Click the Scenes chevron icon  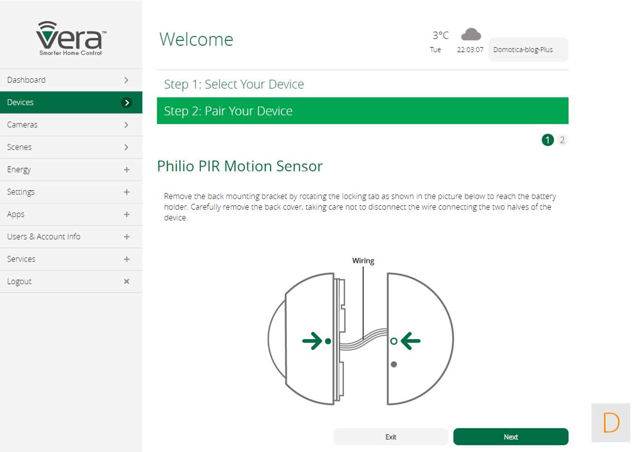pyautogui.click(x=127, y=147)
